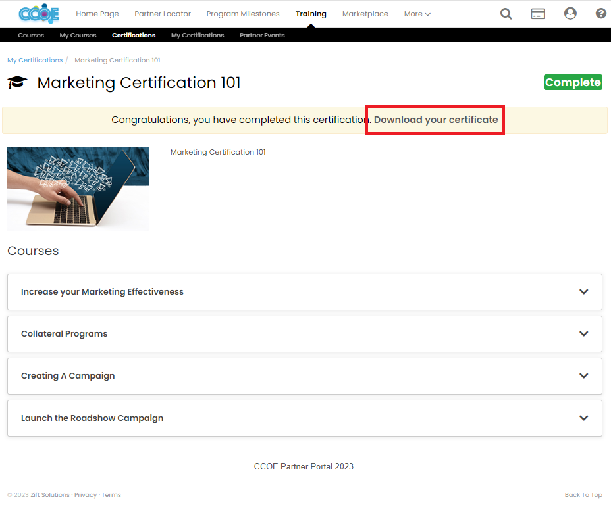
Task: Click My Certifications breadcrumb link
Action: coord(35,60)
